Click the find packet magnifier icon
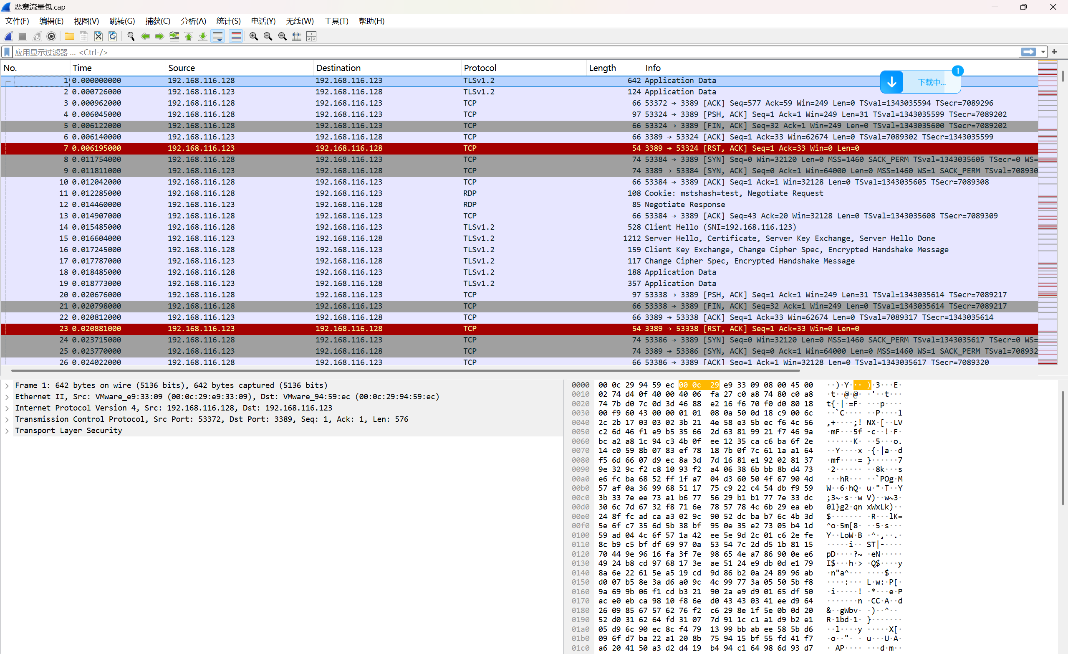The image size is (1068, 654). click(131, 36)
